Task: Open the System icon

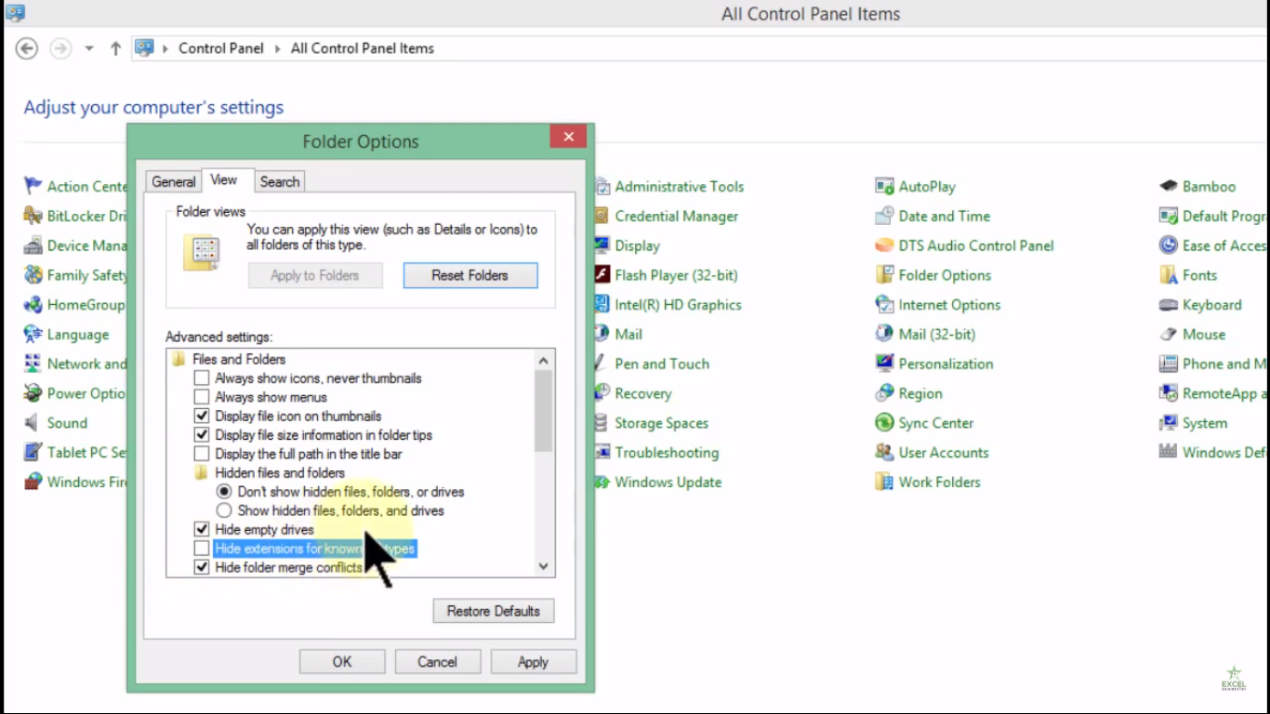Action: click(1193, 423)
